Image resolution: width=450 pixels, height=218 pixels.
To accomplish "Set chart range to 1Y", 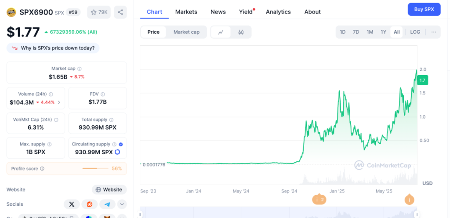I will pyautogui.click(x=383, y=32).
